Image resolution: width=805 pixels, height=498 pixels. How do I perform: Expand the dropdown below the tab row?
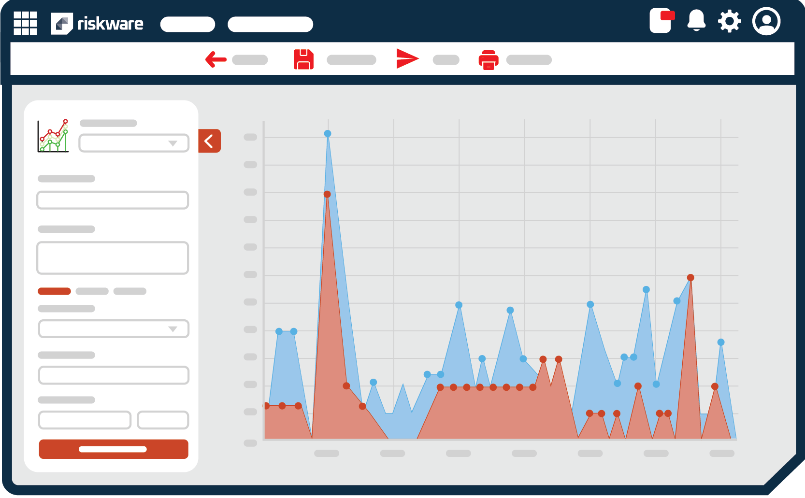pyautogui.click(x=114, y=329)
